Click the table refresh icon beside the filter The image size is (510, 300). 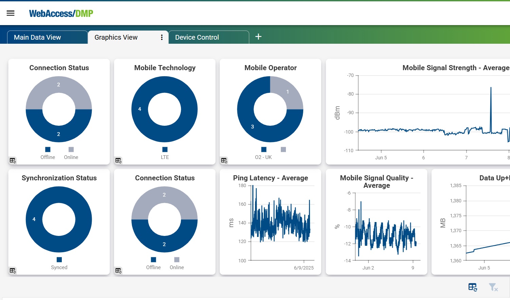click(x=473, y=287)
